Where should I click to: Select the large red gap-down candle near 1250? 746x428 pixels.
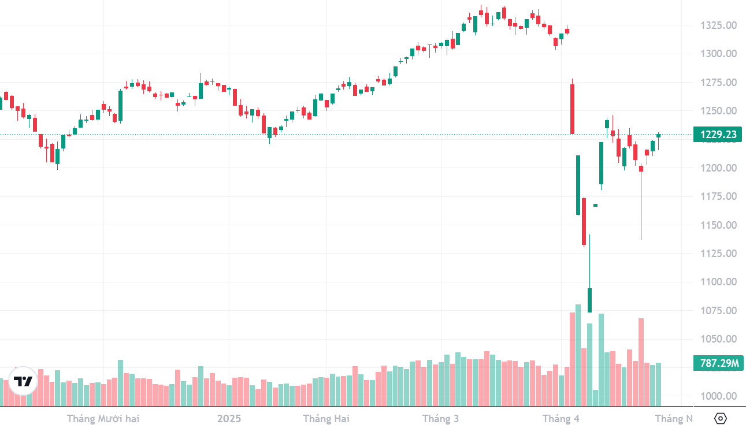coord(572,109)
